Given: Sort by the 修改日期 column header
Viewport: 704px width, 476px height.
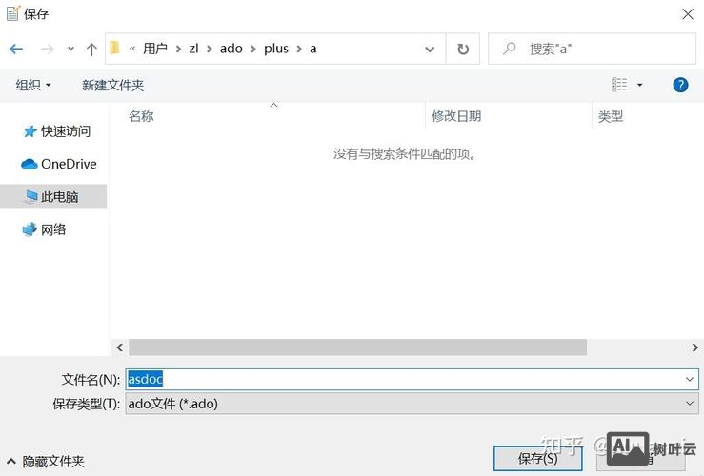Looking at the screenshot, I should point(456,116).
